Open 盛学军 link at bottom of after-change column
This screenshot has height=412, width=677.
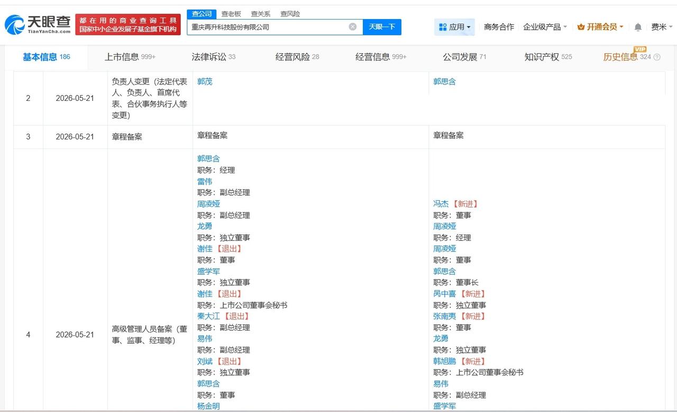pyautogui.click(x=444, y=406)
